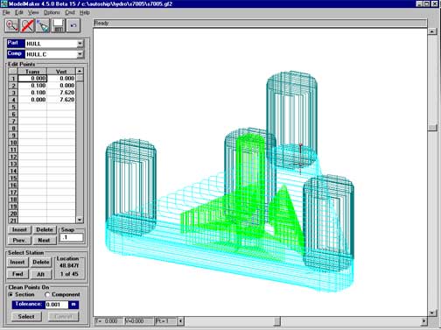Click the Fwd station button
The height and width of the screenshot is (330, 441).
[x=17, y=274]
